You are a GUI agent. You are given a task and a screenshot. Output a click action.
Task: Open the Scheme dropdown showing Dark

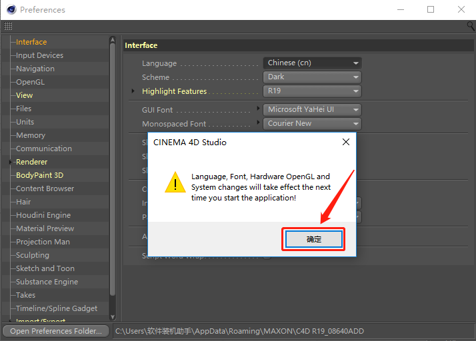pos(313,77)
